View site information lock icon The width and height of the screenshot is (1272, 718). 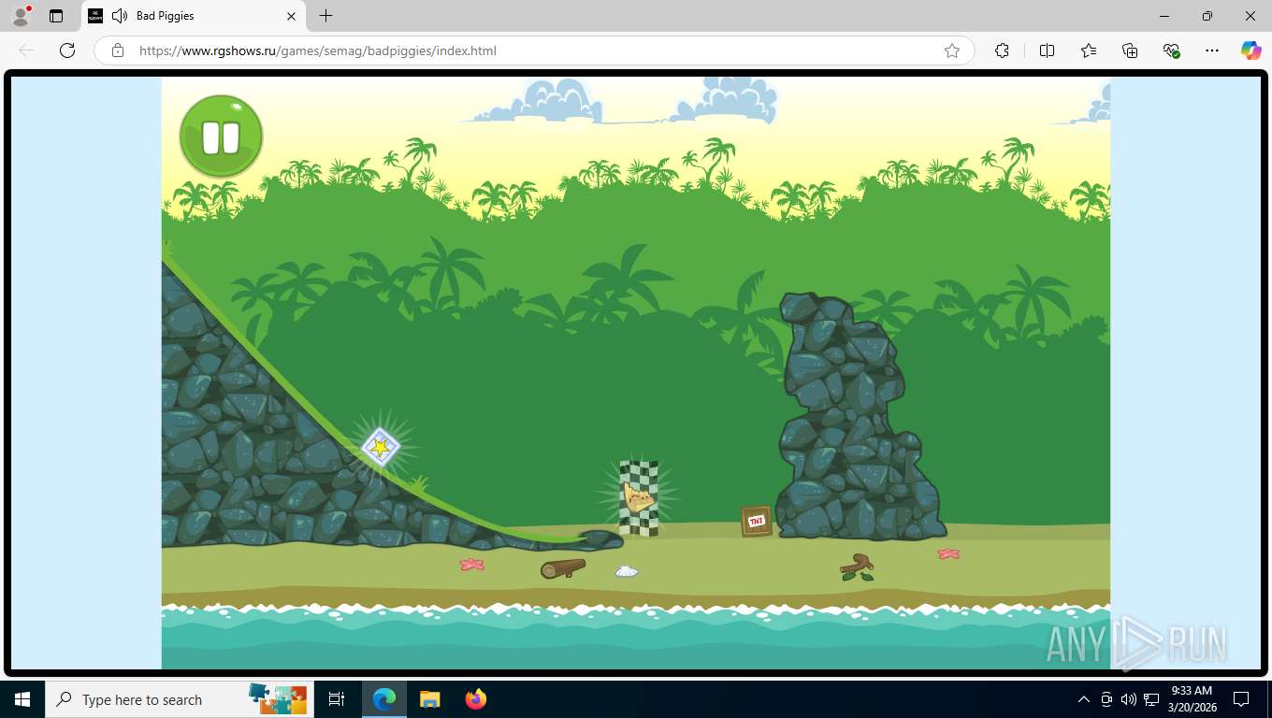pos(118,50)
